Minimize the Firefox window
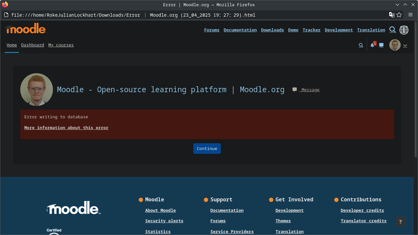 [397, 5]
